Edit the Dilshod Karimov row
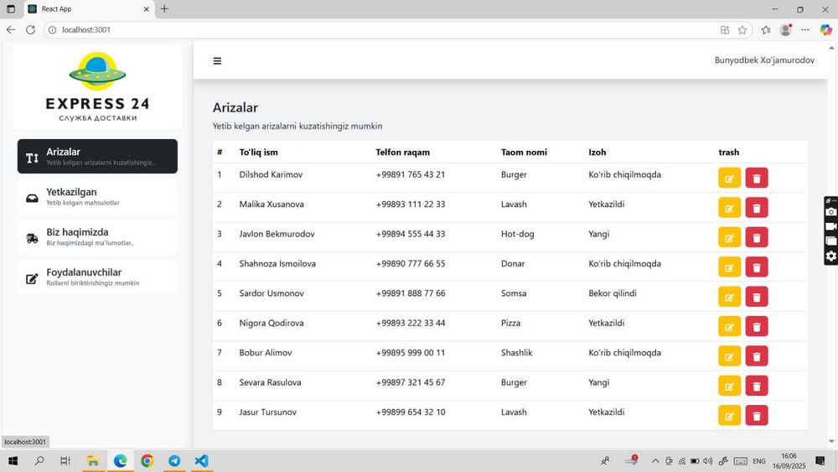The height and width of the screenshot is (472, 838). (729, 178)
